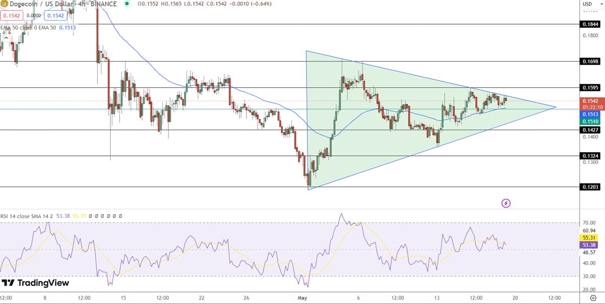Click the 8 date on time axis
The height and width of the screenshot is (304, 605).
pos(45,298)
